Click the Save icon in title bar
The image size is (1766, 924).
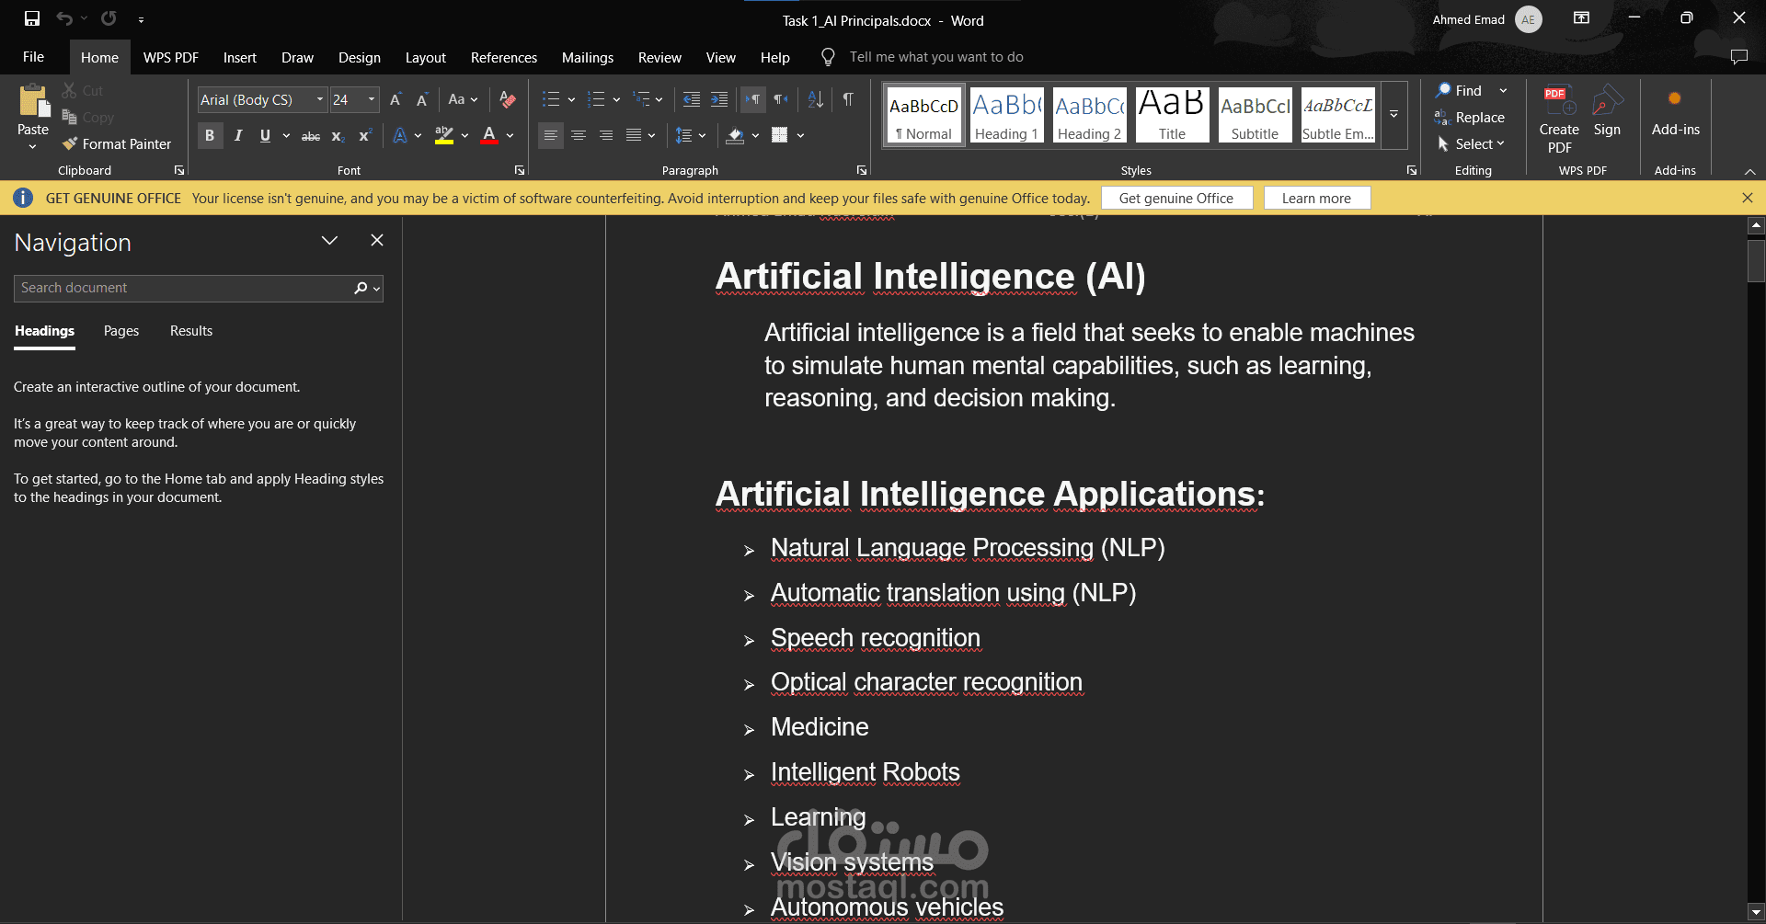[x=32, y=18]
